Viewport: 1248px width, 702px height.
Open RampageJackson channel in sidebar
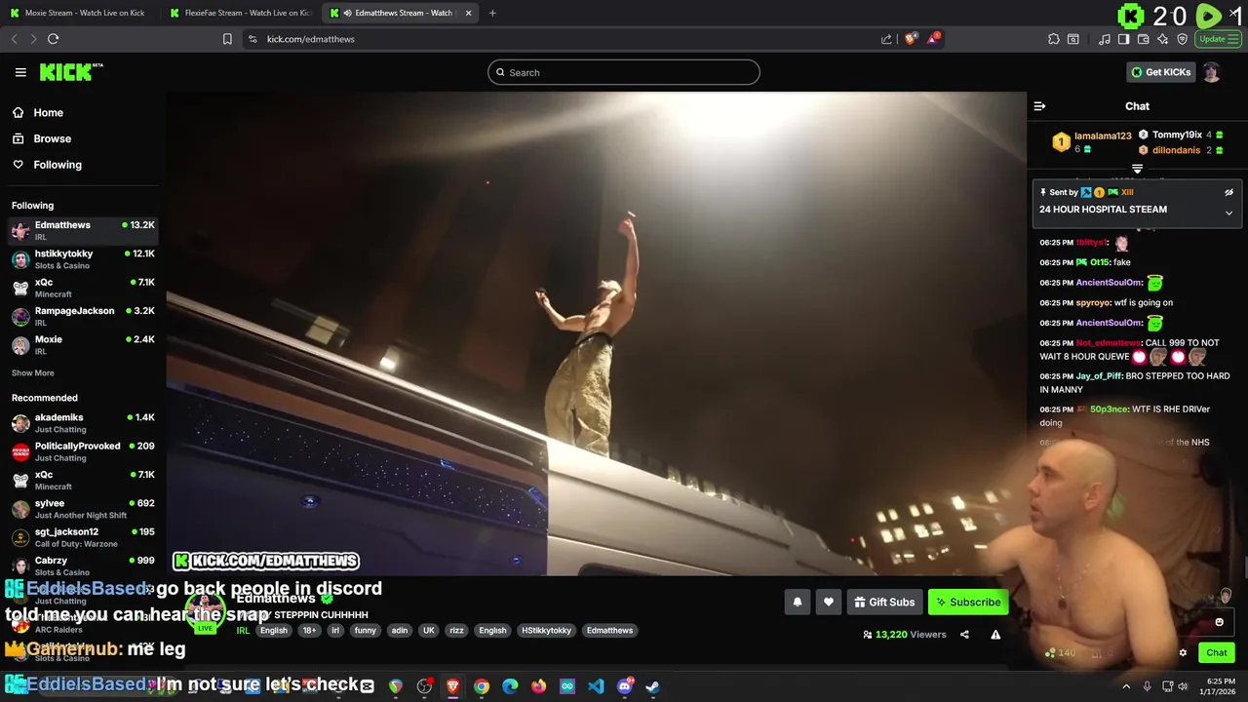(x=83, y=317)
